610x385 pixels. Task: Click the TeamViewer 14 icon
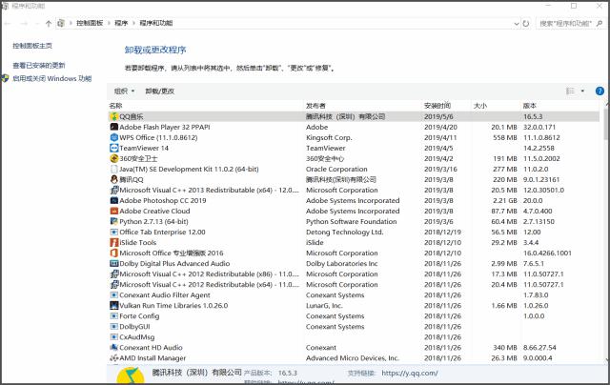[x=114, y=148]
